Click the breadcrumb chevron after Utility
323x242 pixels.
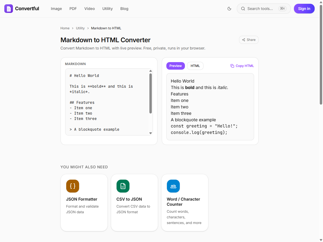88,28
